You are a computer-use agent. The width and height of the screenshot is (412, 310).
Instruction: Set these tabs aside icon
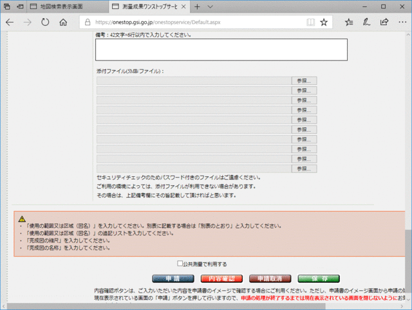[20, 6]
